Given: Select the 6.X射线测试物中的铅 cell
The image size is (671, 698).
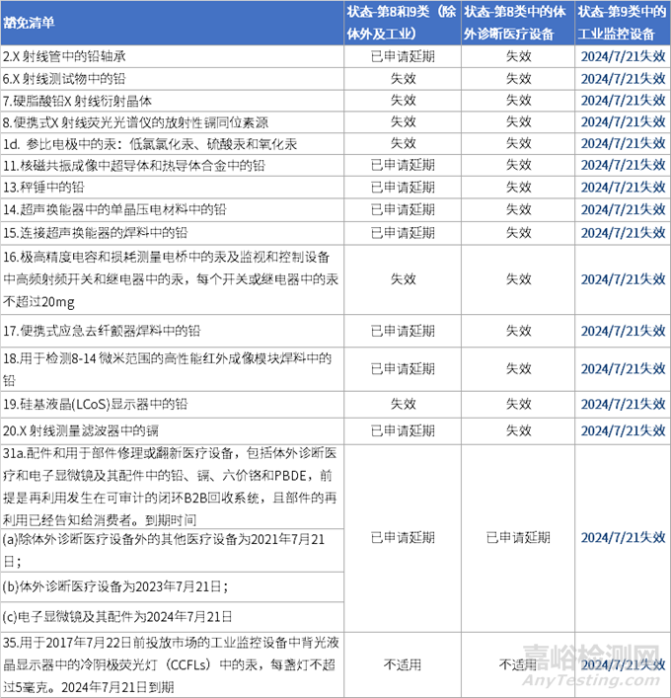Looking at the screenshot, I should pyautogui.click(x=64, y=78).
